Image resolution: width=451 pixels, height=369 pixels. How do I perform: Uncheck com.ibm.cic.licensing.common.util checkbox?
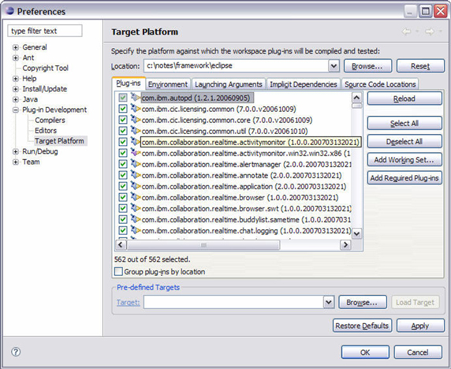(x=123, y=131)
